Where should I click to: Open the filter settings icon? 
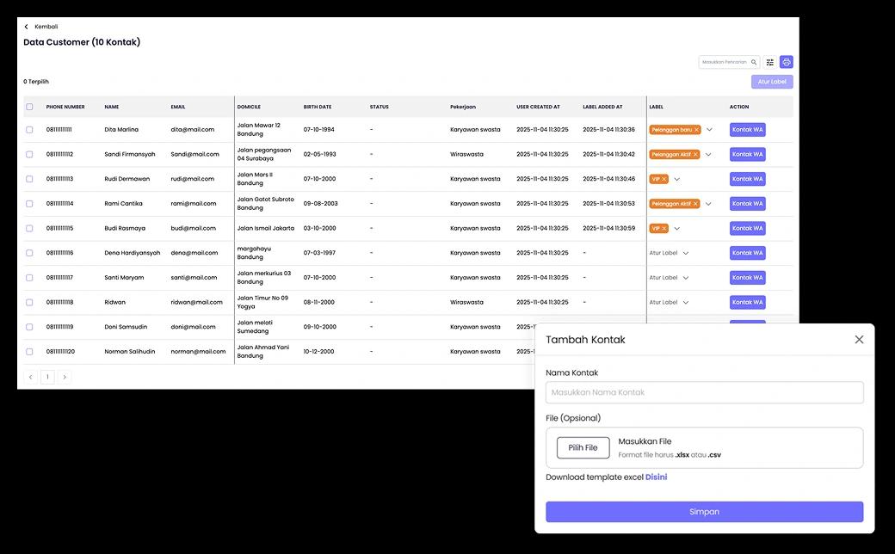tap(770, 62)
